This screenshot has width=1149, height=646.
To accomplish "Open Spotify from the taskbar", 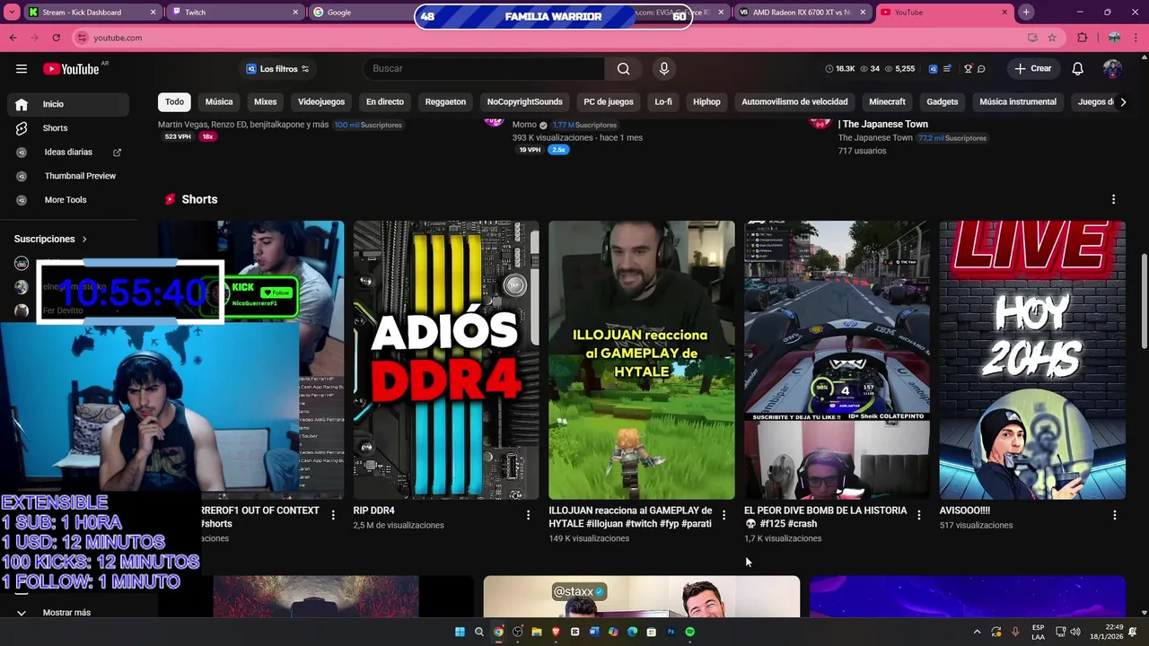I will (689, 632).
